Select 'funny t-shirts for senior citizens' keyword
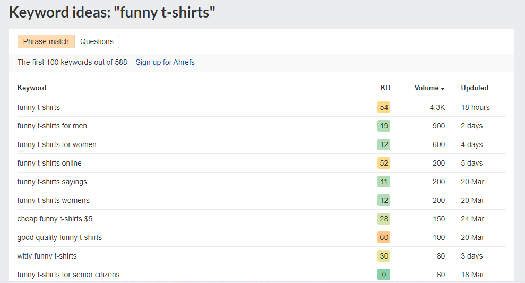This screenshot has height=283, width=525. click(68, 275)
